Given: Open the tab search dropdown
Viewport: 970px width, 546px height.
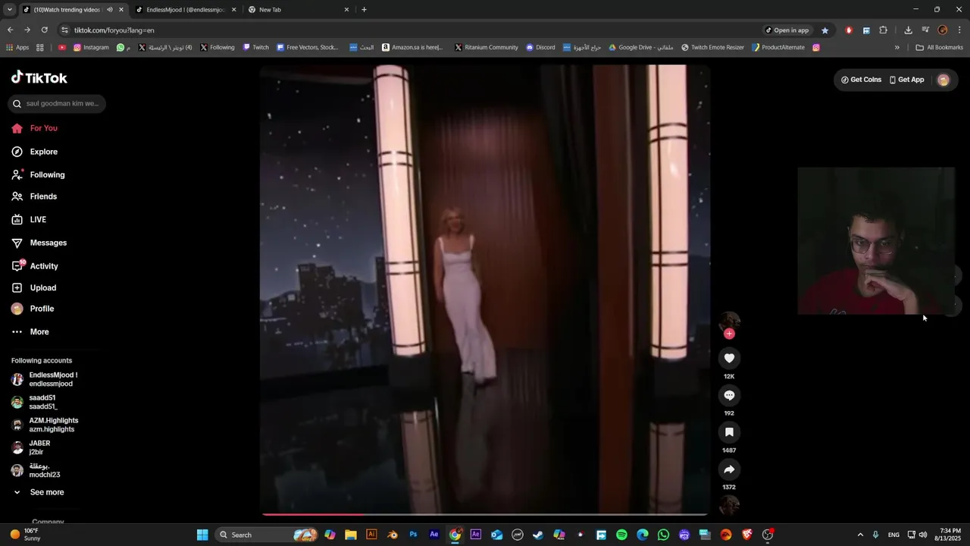Looking at the screenshot, I should tap(9, 10).
